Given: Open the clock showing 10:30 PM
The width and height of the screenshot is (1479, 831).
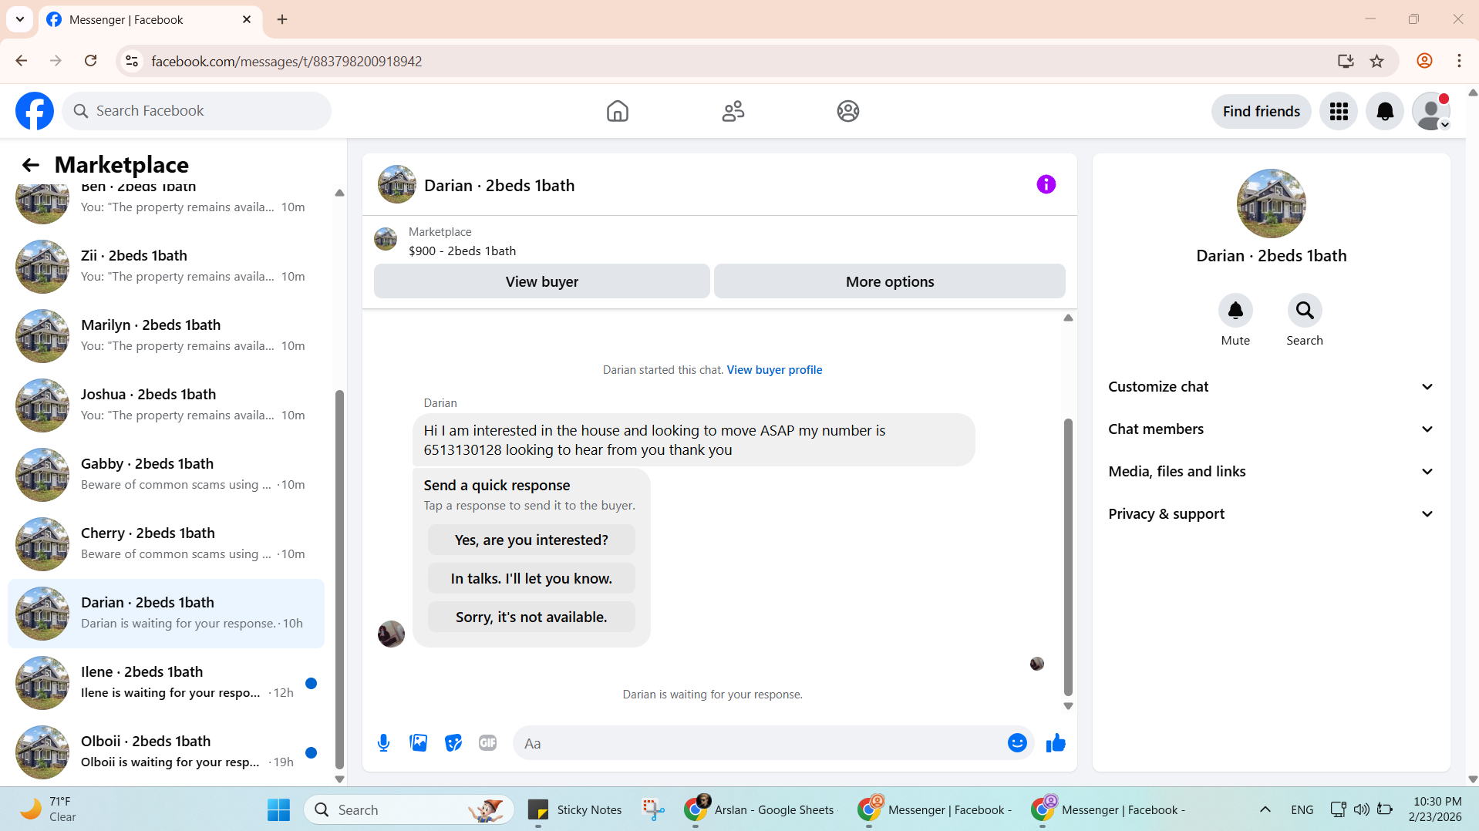Looking at the screenshot, I should pyautogui.click(x=1437, y=810).
